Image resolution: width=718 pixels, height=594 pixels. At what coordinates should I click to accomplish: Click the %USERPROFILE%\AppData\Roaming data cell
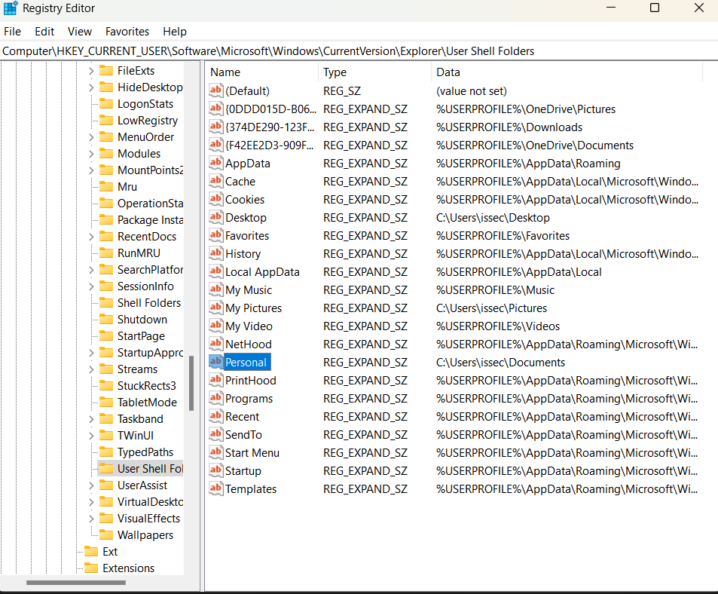pos(528,163)
